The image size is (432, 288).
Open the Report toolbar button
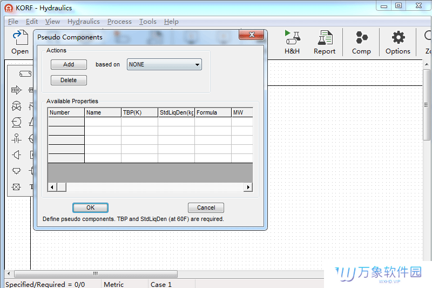[x=325, y=42]
